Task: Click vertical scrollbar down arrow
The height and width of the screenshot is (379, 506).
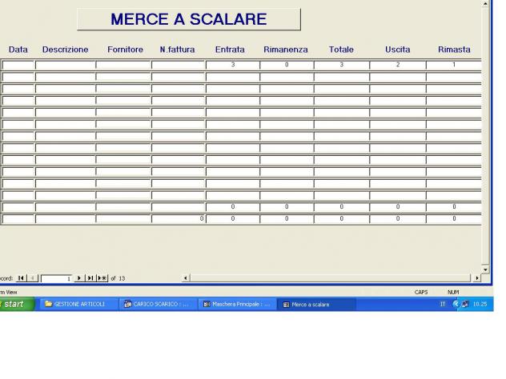Action: pos(485,269)
